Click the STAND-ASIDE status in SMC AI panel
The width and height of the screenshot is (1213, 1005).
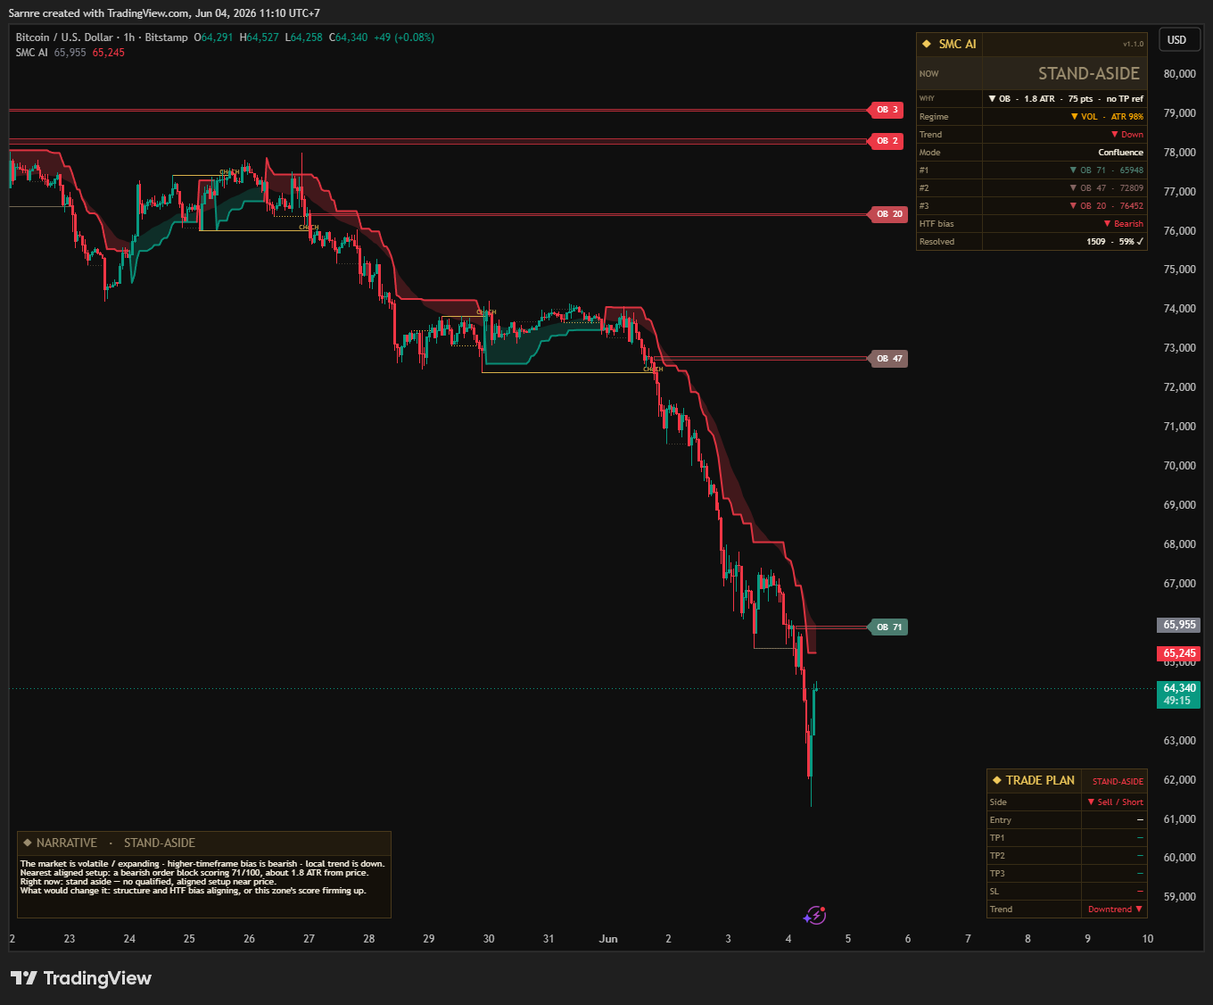1088,74
